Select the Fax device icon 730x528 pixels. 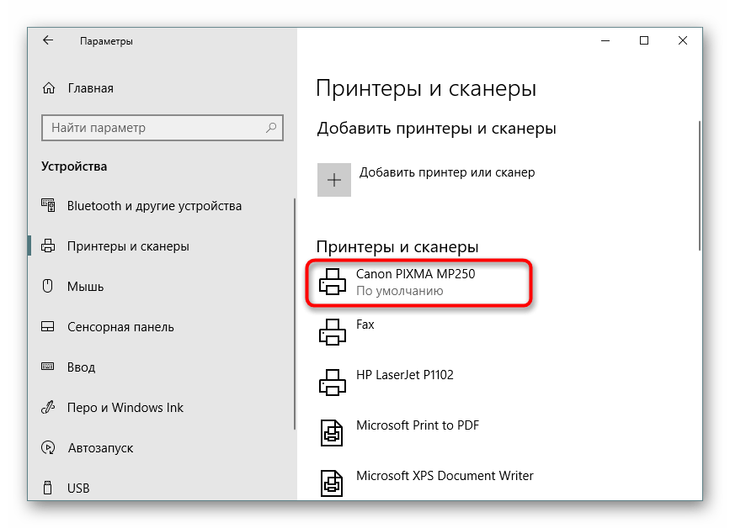click(x=333, y=333)
